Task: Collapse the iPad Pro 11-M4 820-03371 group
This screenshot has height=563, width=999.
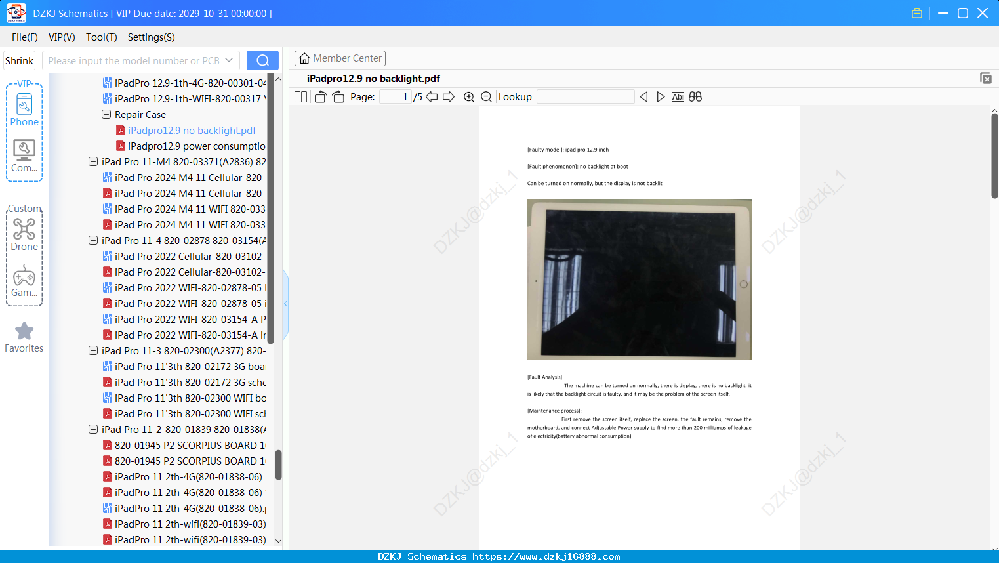Action: pyautogui.click(x=93, y=161)
